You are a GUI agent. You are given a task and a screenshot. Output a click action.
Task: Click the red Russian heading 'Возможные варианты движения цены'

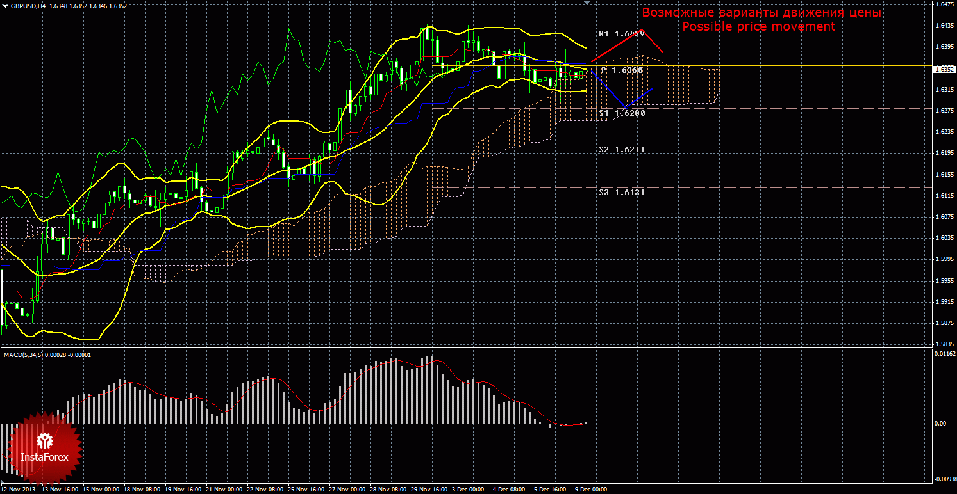pyautogui.click(x=761, y=13)
